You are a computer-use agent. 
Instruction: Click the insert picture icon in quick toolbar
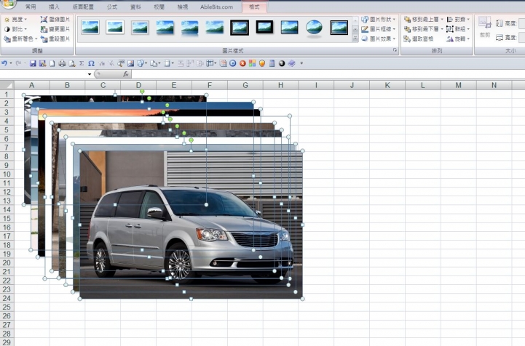click(130, 63)
